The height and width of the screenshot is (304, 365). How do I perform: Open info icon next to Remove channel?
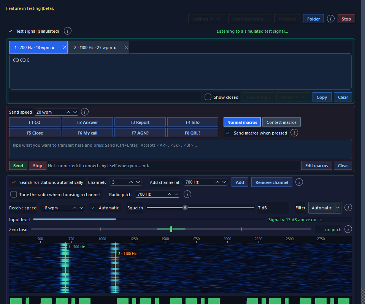(x=299, y=182)
